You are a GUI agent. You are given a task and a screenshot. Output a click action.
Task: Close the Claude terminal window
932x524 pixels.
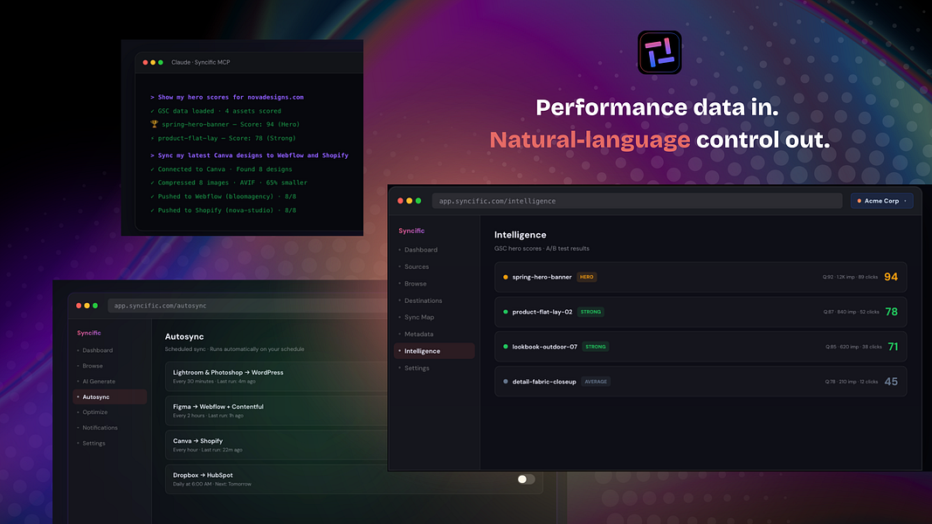(x=145, y=62)
